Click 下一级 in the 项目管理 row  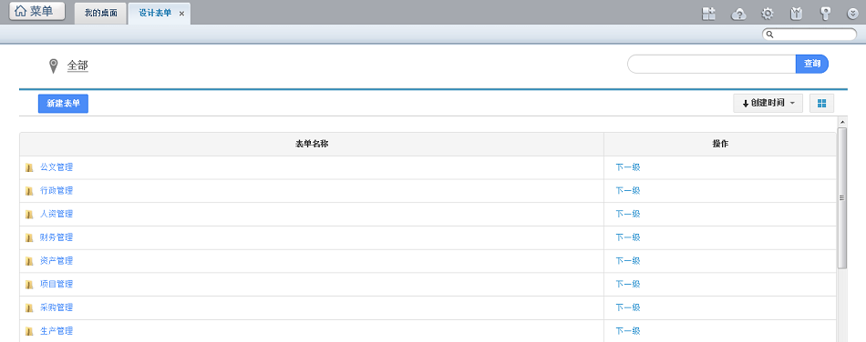pos(628,284)
